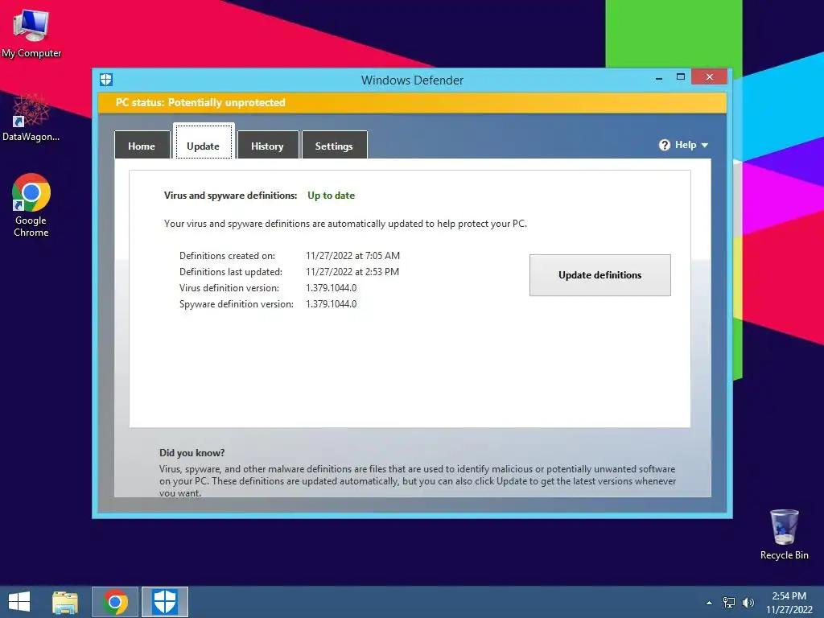Screen dimensions: 824x618
Task: Open the History tab
Action: [x=267, y=146]
